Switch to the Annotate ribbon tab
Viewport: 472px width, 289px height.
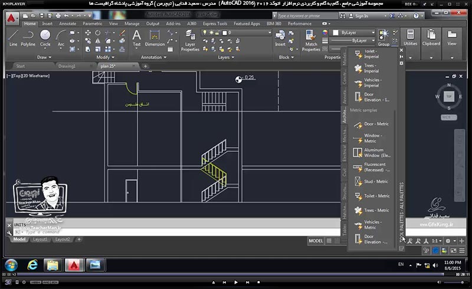[67, 24]
